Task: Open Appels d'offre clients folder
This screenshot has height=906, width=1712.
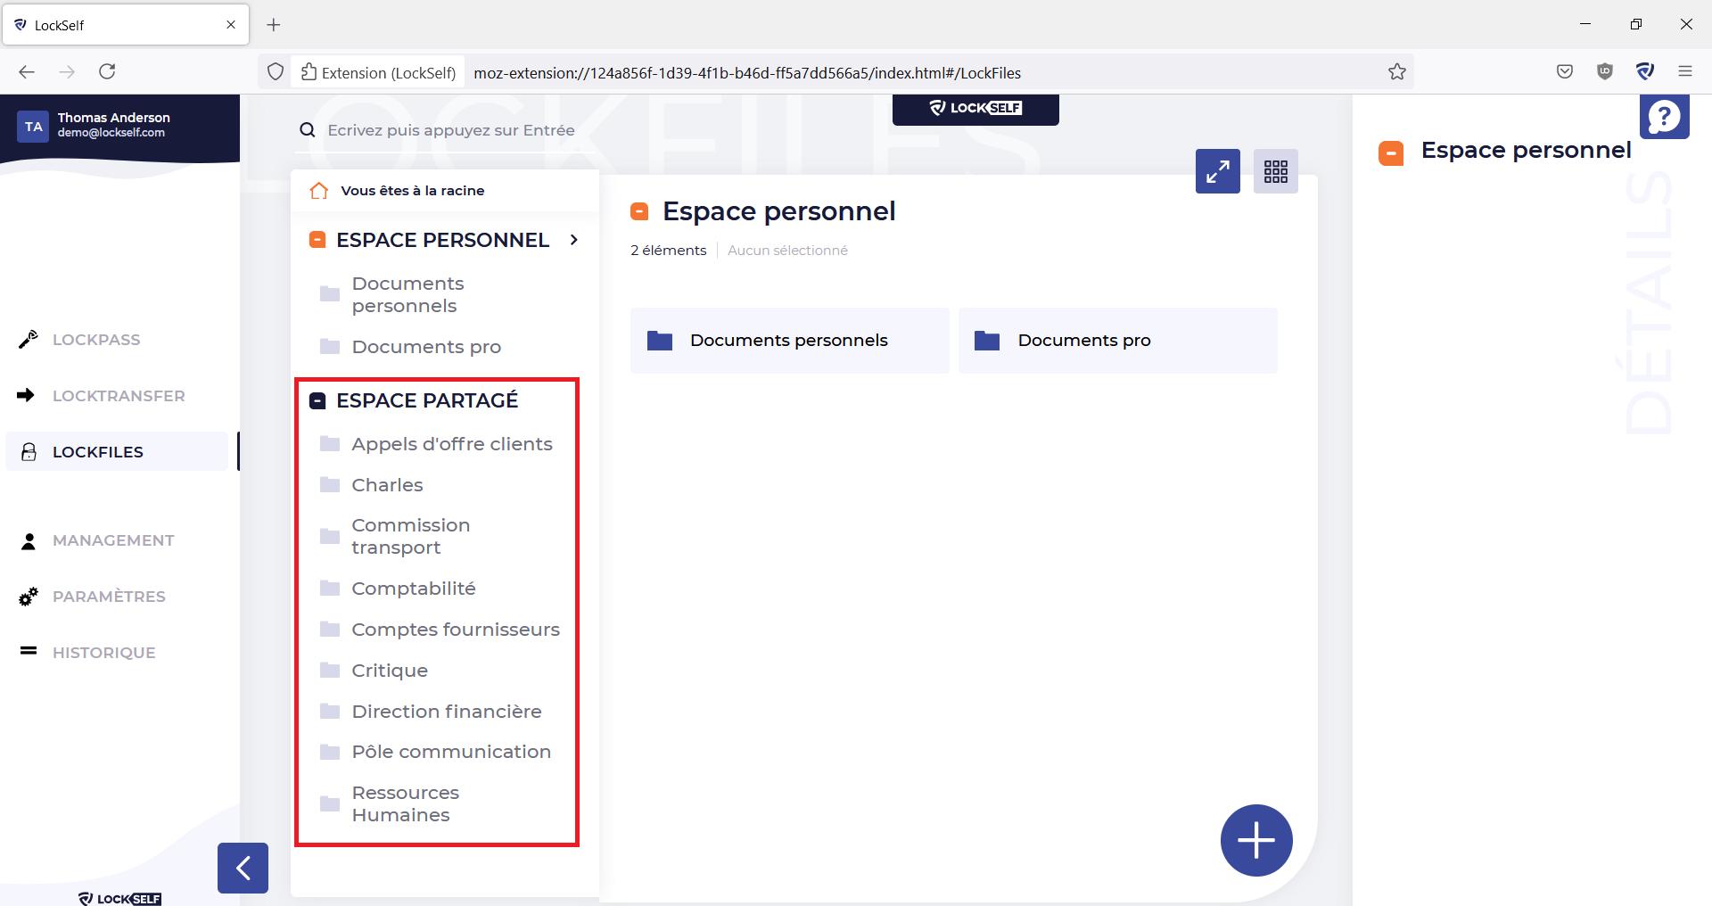Action: coord(452,444)
